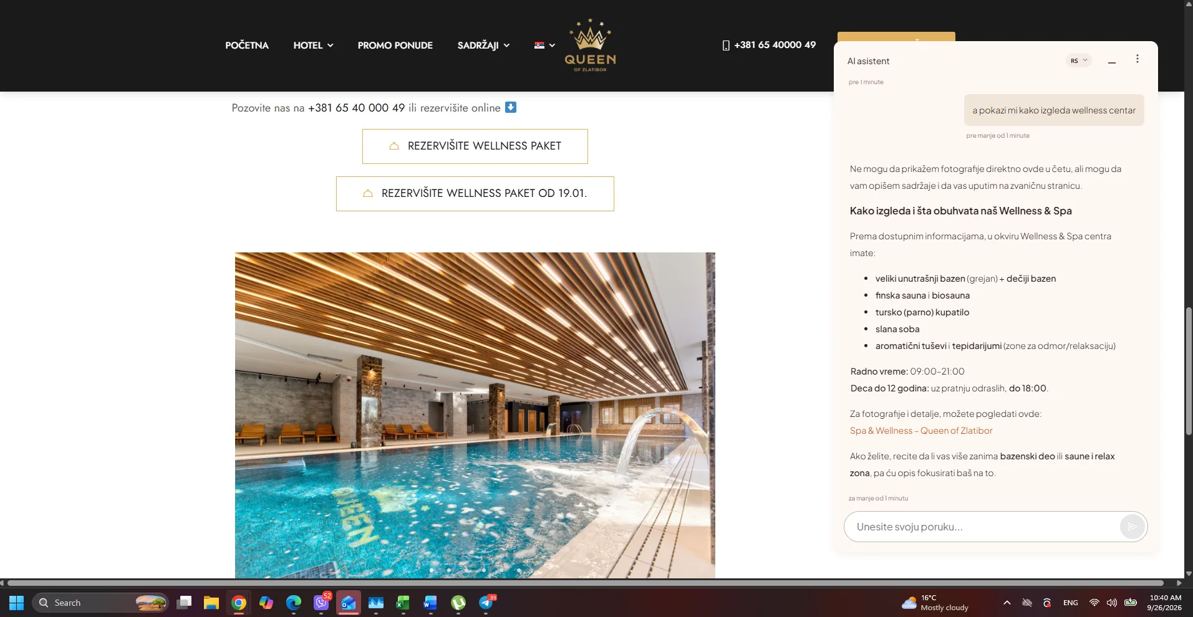Expand the SADRŽAJI dropdown menu
This screenshot has height=617, width=1193.
pyautogui.click(x=483, y=45)
